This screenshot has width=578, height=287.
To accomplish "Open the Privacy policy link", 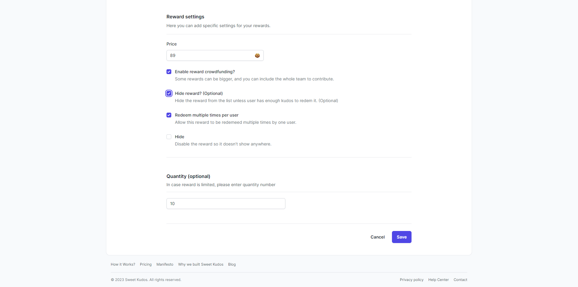I will [412, 280].
